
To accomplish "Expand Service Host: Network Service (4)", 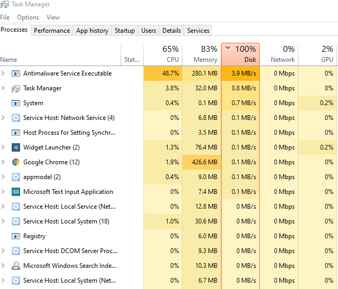I will (x=3, y=118).
